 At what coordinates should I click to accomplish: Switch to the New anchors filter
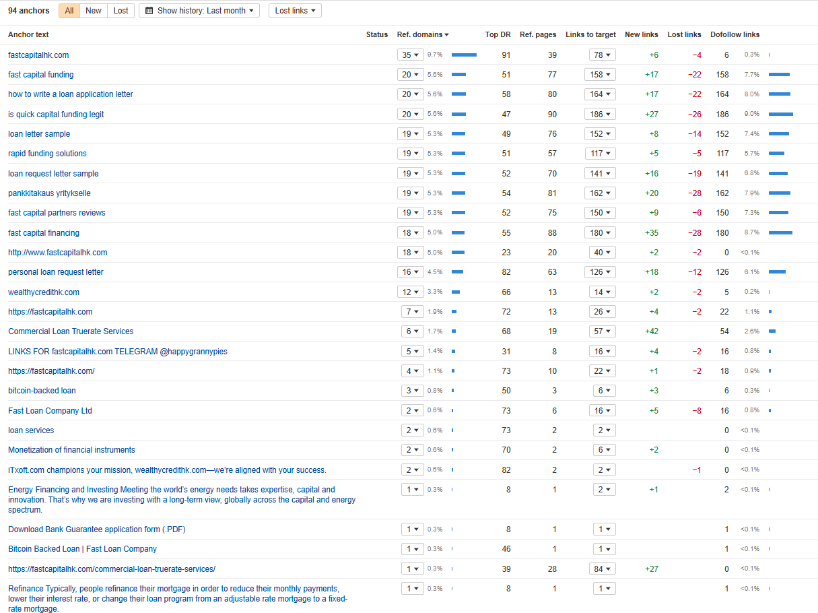[x=94, y=11]
